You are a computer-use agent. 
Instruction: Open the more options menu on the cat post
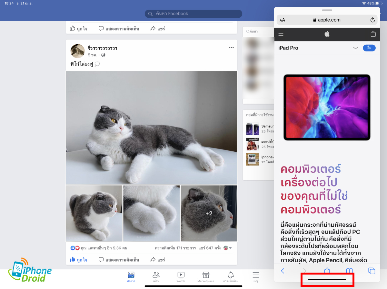[231, 48]
